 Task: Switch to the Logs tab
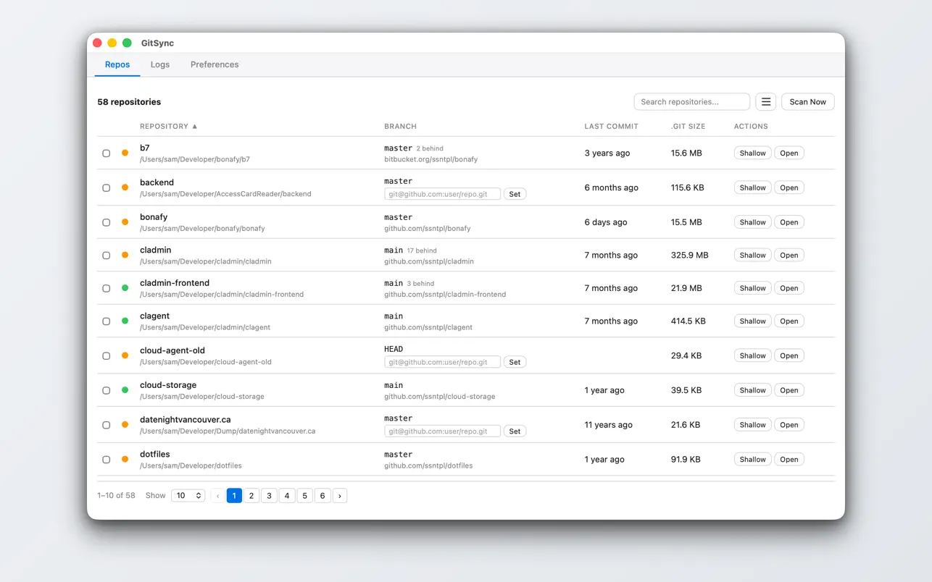pos(160,64)
